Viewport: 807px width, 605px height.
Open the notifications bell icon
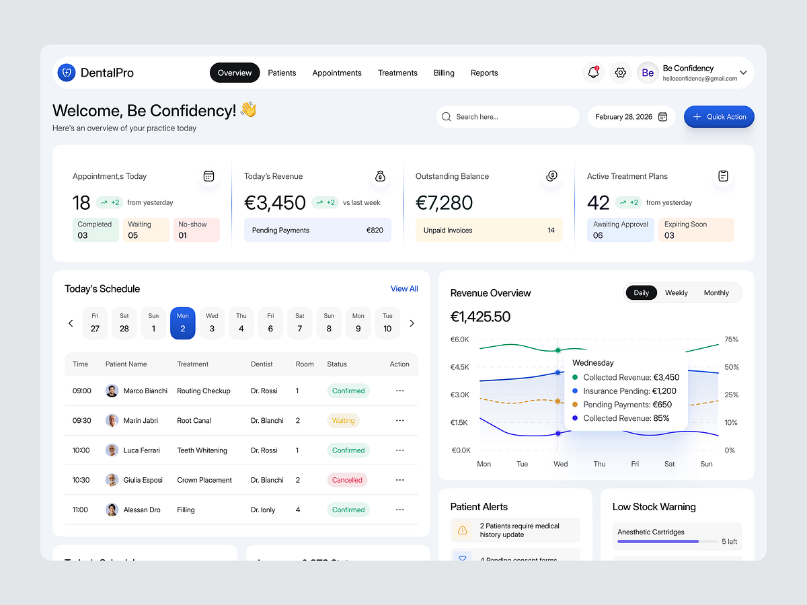click(593, 72)
